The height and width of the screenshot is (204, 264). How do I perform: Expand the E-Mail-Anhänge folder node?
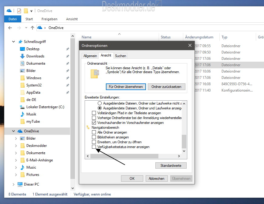[16, 160]
